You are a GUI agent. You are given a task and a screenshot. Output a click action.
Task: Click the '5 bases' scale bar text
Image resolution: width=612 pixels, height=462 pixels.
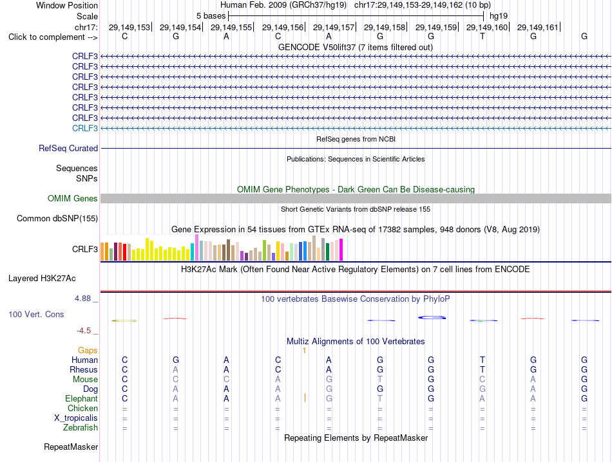(211, 16)
